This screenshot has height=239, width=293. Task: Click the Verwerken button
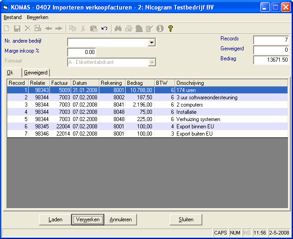pyautogui.click(x=88, y=219)
